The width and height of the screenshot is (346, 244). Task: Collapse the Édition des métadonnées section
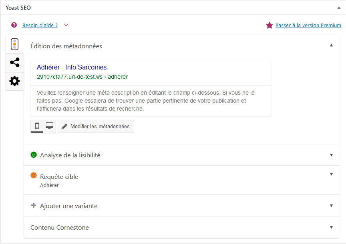click(331, 45)
